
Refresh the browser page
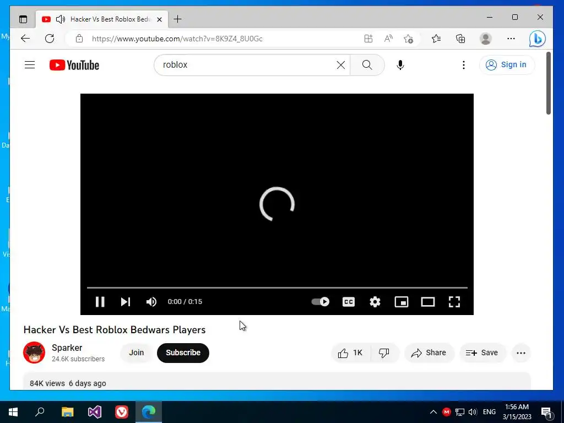click(50, 39)
